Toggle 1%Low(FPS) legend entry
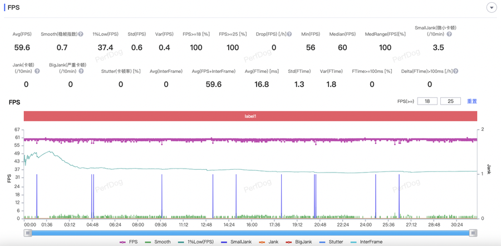501x246 pixels. tap(195, 242)
